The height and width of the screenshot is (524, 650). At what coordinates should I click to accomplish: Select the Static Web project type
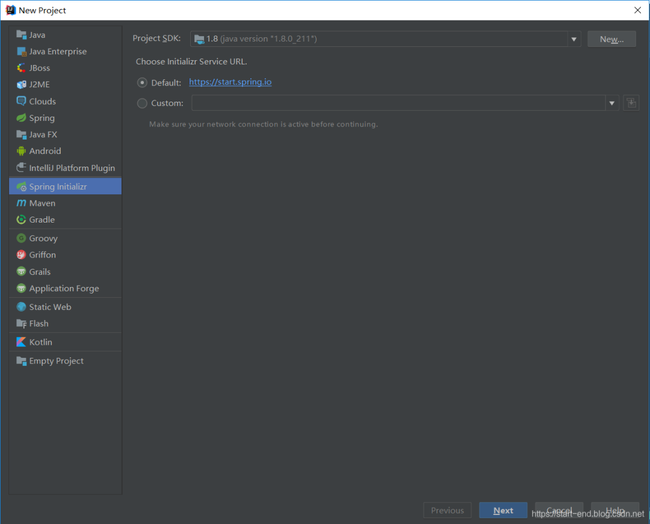49,306
